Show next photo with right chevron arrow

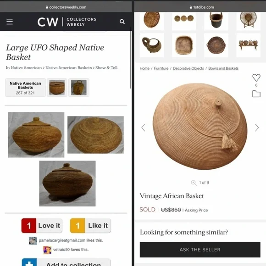[x=257, y=127]
